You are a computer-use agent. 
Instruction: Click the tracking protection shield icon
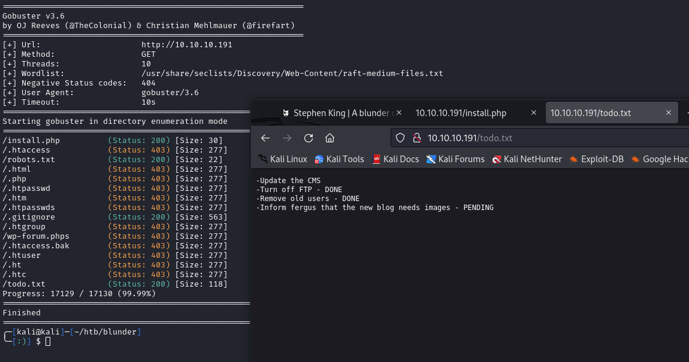pos(401,138)
